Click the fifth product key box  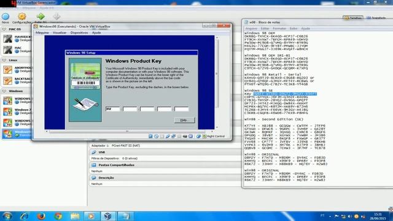[182, 109]
